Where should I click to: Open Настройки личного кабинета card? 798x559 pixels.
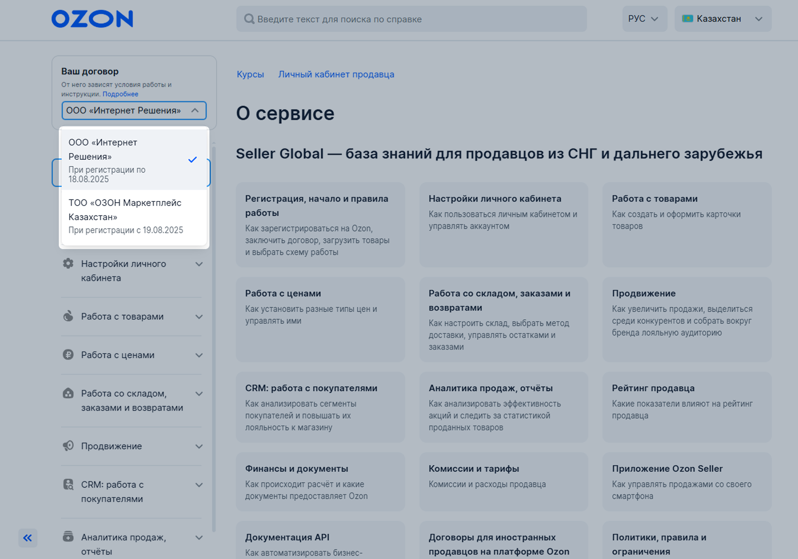504,224
